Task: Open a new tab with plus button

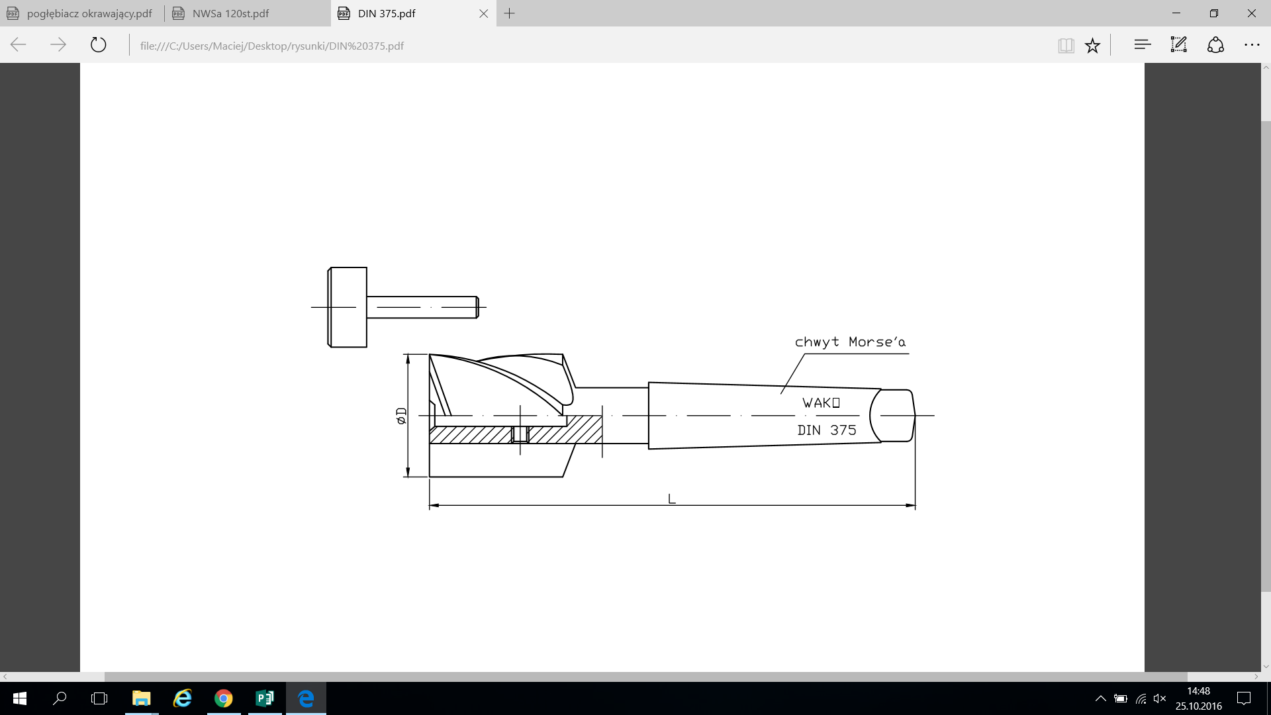Action: [x=509, y=13]
